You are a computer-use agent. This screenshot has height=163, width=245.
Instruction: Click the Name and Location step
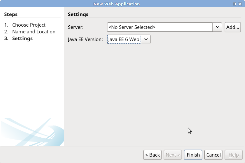pos(34,31)
